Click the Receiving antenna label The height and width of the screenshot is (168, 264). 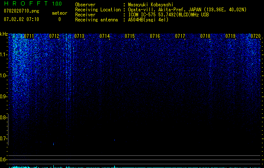(97, 20)
